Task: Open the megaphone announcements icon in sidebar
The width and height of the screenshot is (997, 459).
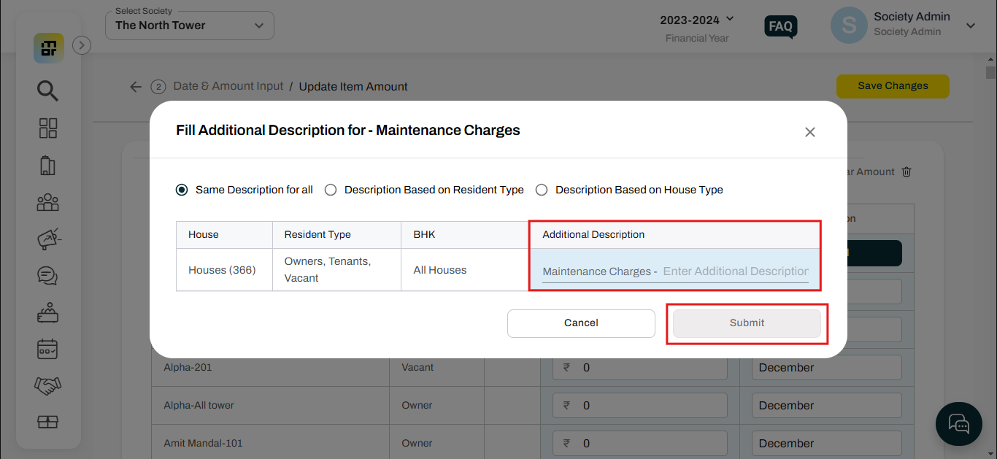Action: point(47,239)
